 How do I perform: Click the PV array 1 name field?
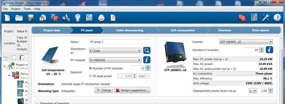pos(120,42)
